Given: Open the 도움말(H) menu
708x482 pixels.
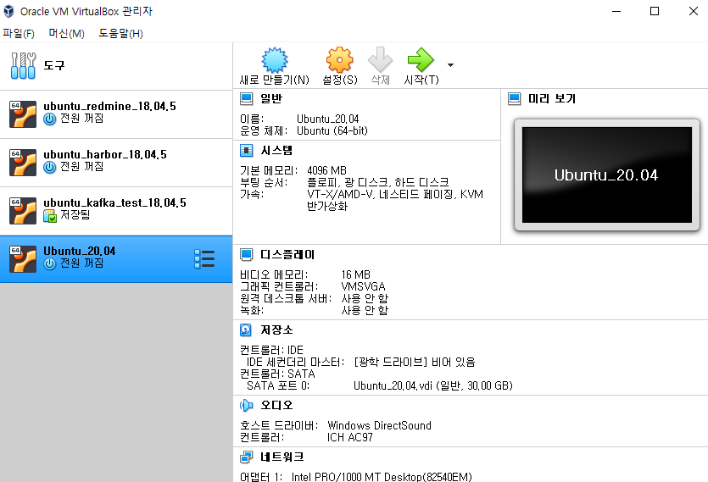Looking at the screenshot, I should point(120,33).
